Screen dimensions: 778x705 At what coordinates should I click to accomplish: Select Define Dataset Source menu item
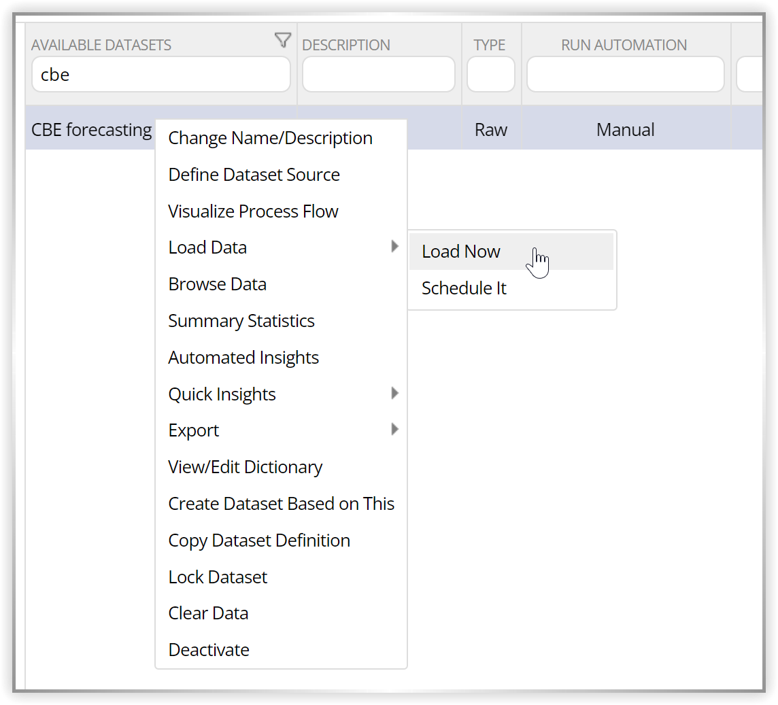(x=281, y=175)
